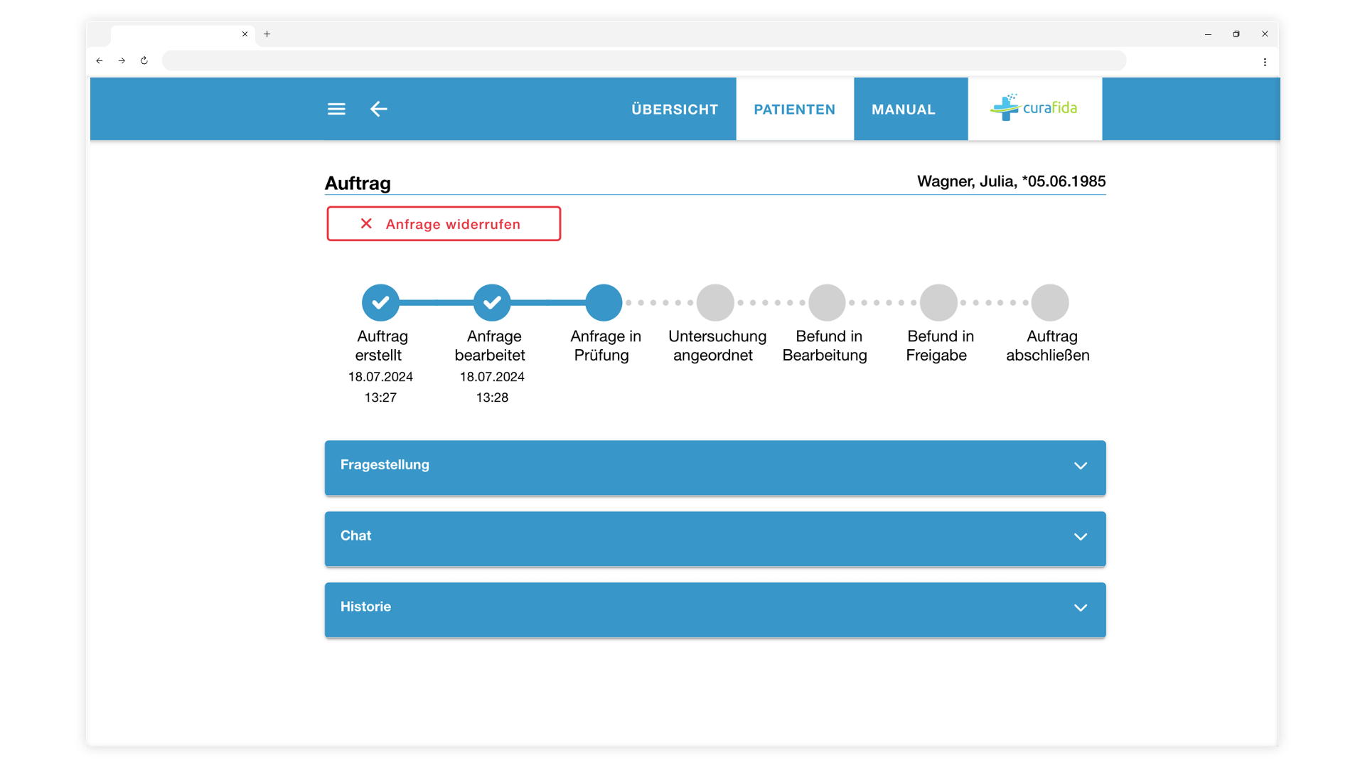Click the Historie chevron arrow
This screenshot has width=1365, height=768.
[x=1081, y=608]
